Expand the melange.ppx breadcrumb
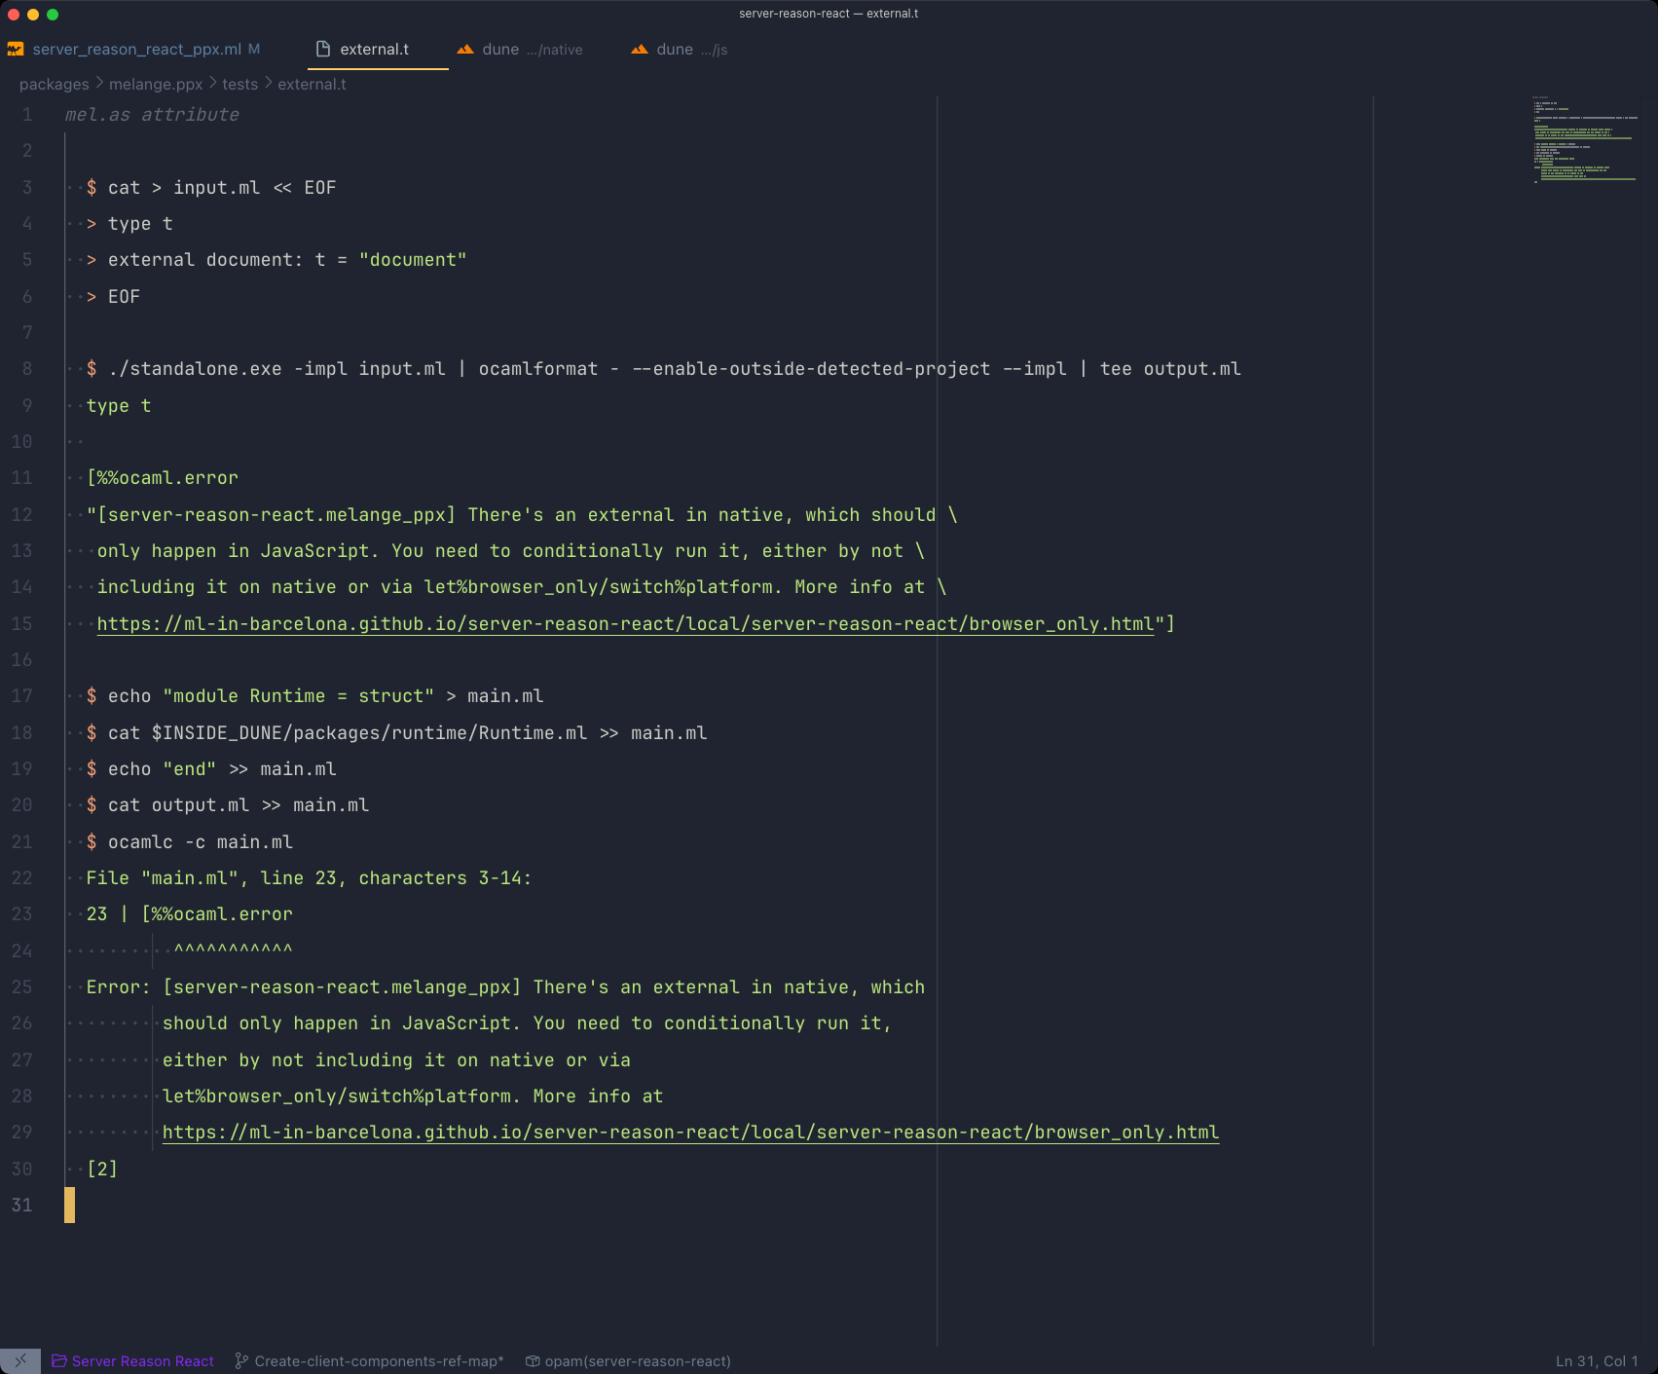 click(x=156, y=85)
